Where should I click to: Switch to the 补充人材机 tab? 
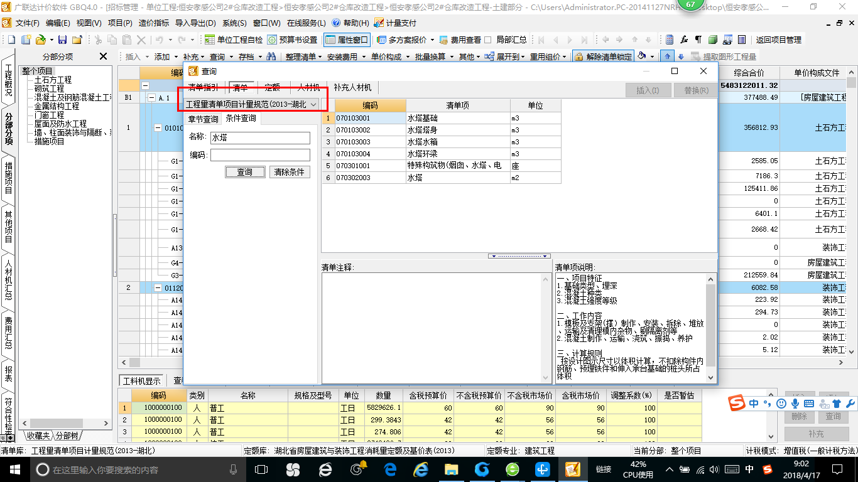pos(353,87)
